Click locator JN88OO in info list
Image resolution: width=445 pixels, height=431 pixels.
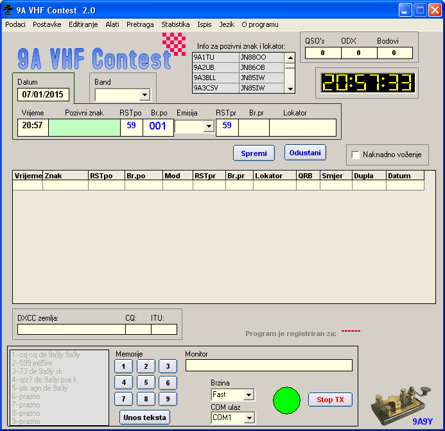coord(261,58)
